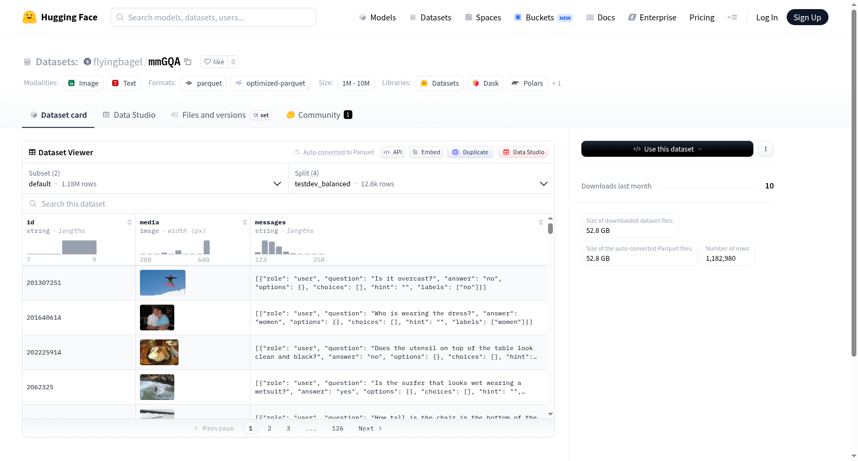Click the Text modality tag
This screenshot has height=461, width=858.
(124, 83)
